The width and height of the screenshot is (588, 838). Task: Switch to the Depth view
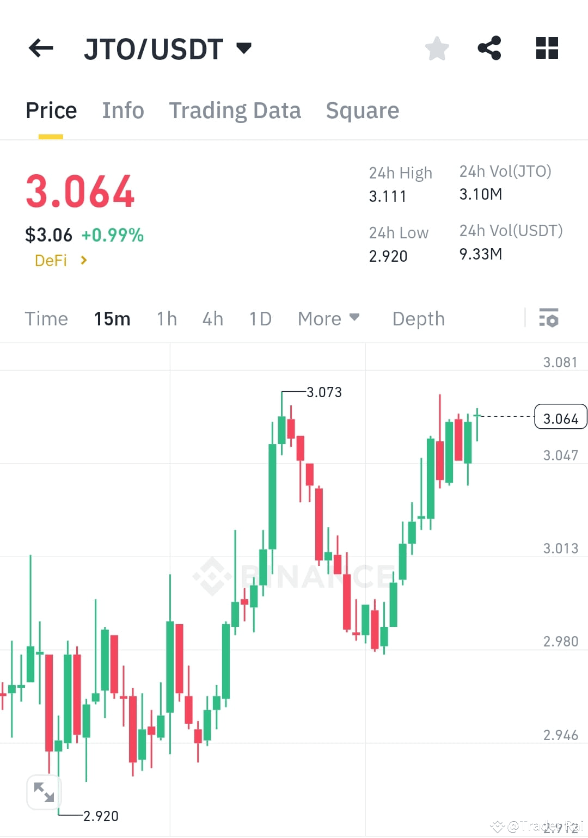pos(418,318)
